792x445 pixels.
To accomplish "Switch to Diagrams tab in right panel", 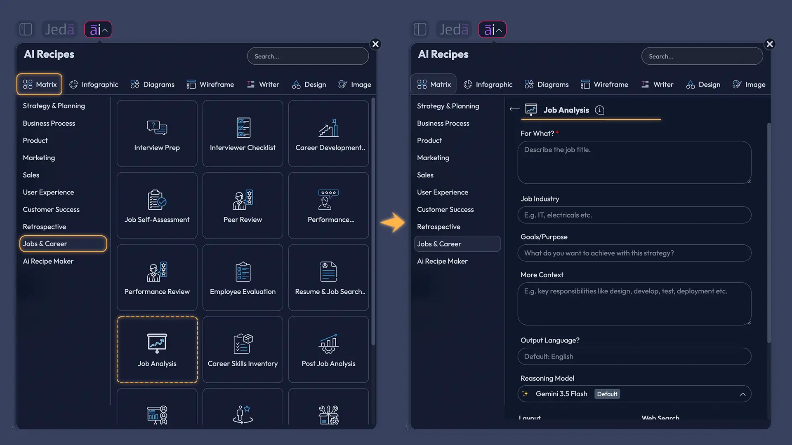I will 547,84.
